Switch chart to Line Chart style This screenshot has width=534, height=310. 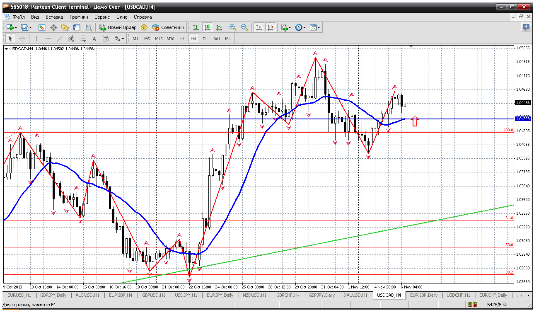[219, 27]
